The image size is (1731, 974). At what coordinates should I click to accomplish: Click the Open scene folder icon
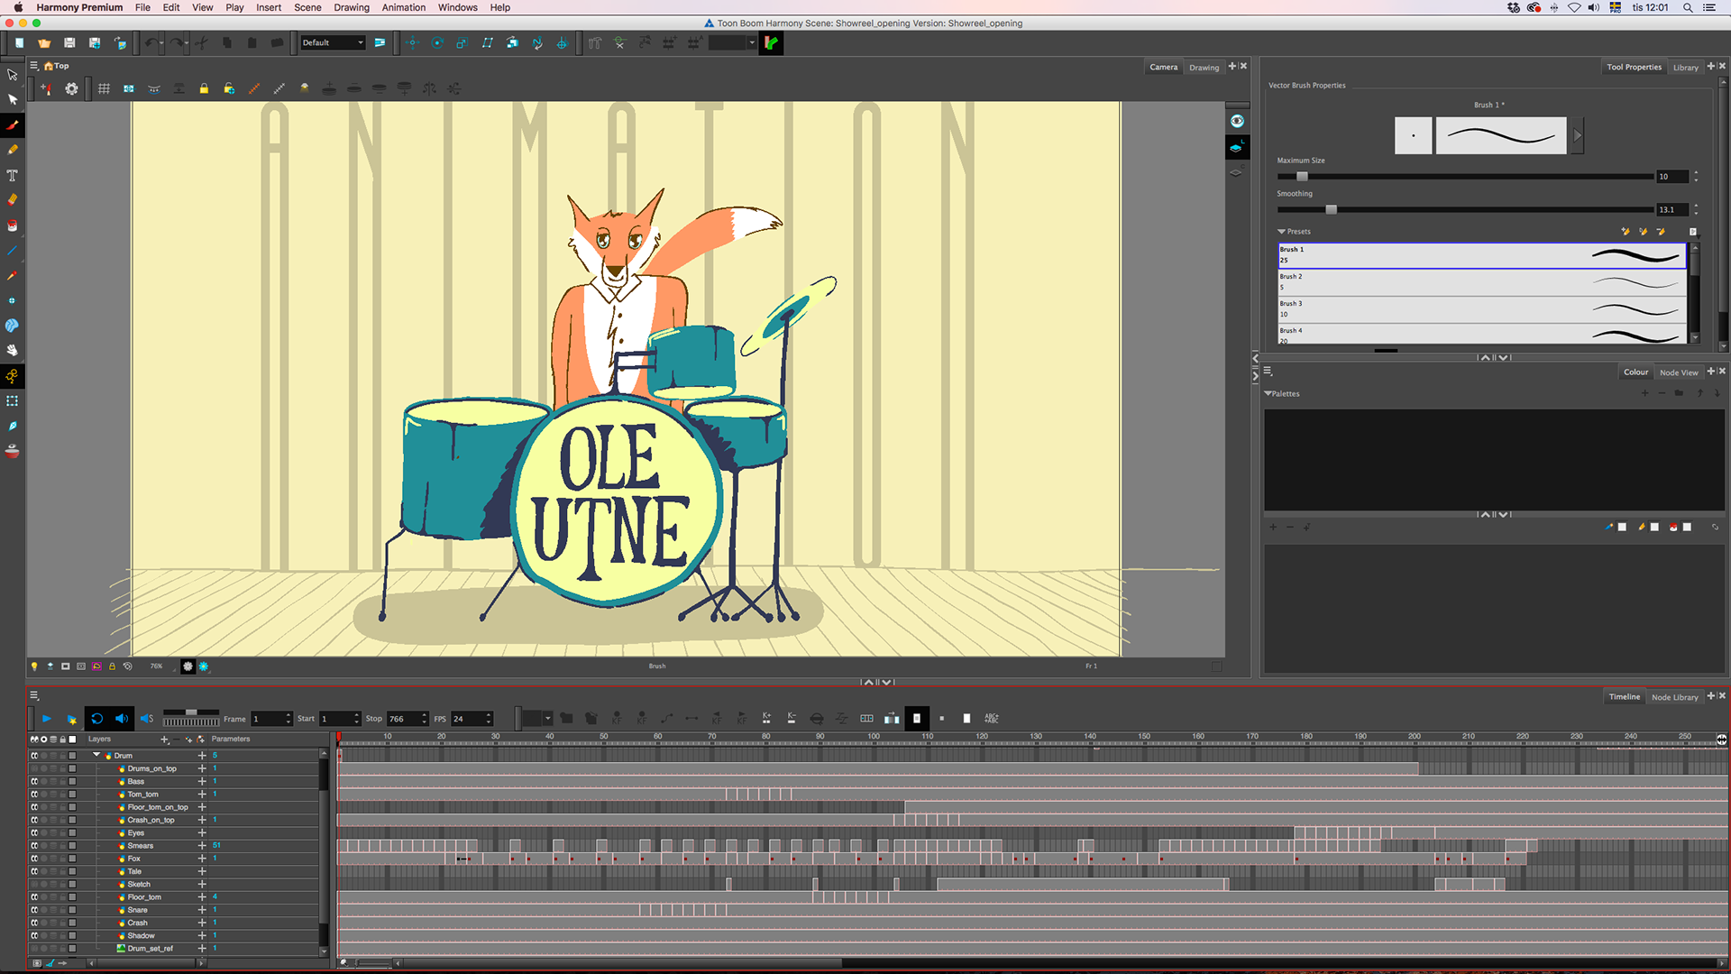pos(44,42)
